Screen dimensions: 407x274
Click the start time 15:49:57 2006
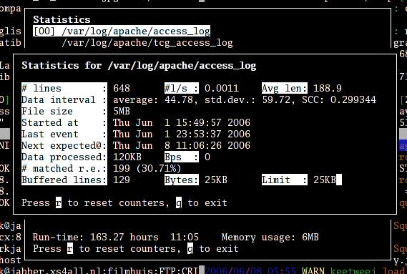pos(213,122)
